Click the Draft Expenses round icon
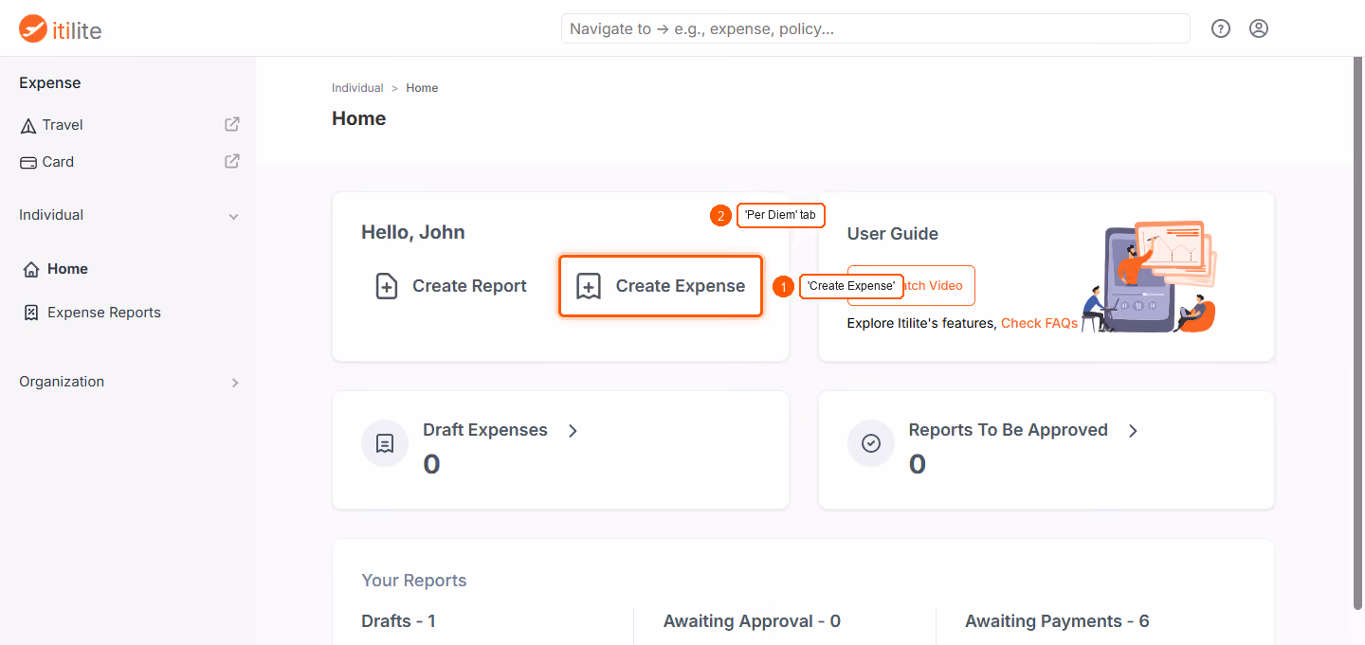This screenshot has height=645, width=1365. pos(385,443)
